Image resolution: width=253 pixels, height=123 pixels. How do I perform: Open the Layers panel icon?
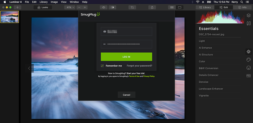point(249,15)
